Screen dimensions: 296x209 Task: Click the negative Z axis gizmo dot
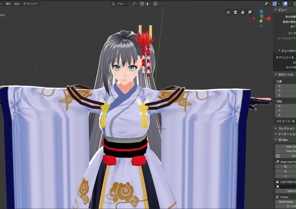point(261,26)
